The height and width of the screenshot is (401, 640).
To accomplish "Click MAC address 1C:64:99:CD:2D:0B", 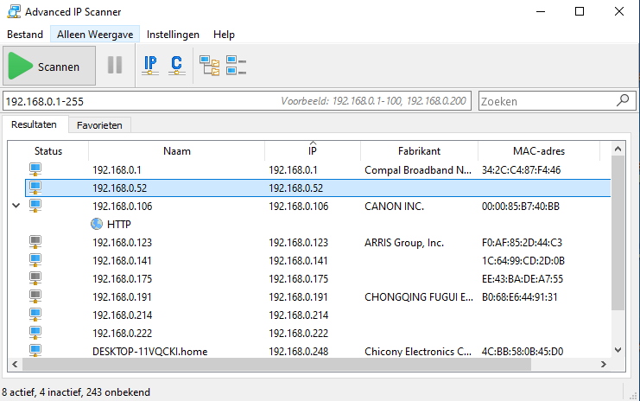I will tap(523, 260).
